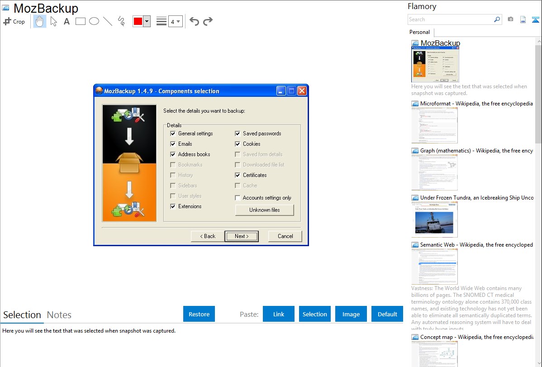542x367 pixels.
Task: Paste as Selection button
Action: pyautogui.click(x=314, y=314)
